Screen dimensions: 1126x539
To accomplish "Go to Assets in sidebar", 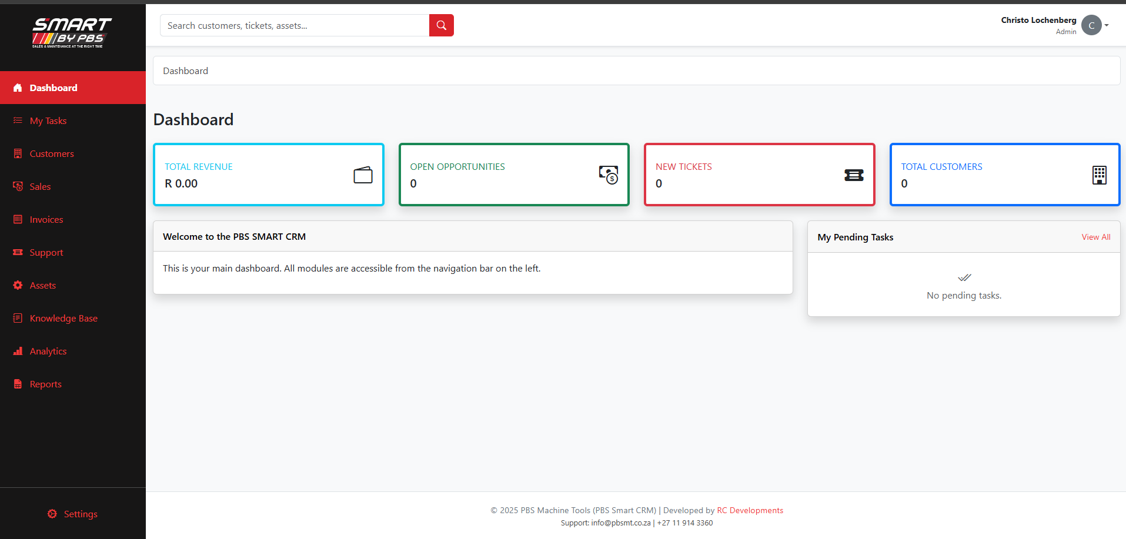I will click(x=73, y=285).
